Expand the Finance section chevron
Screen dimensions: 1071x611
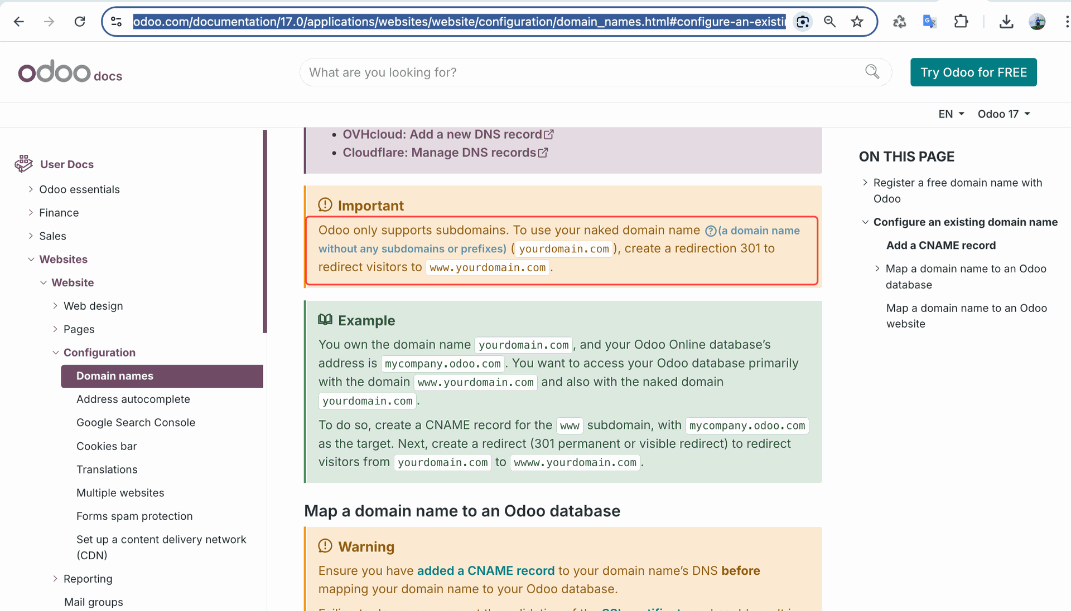coord(31,213)
